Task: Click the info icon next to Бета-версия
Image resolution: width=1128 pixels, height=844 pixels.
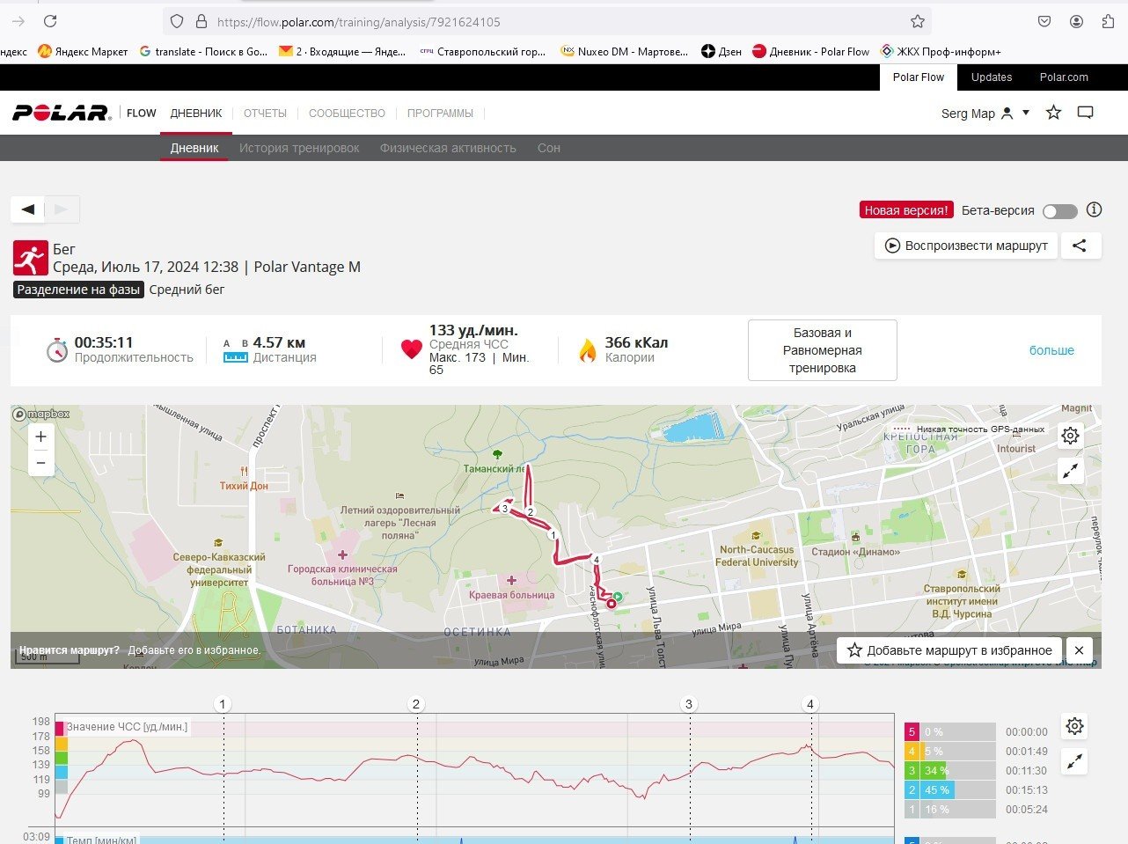Action: [x=1095, y=209]
